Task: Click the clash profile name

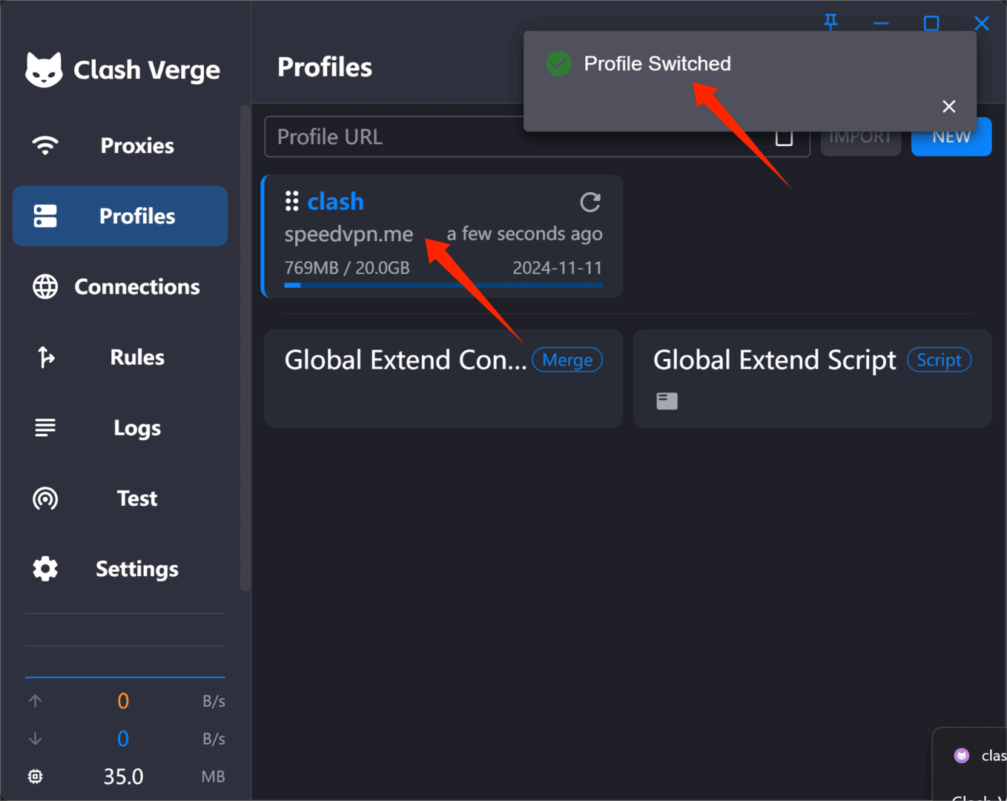Action: click(x=335, y=201)
